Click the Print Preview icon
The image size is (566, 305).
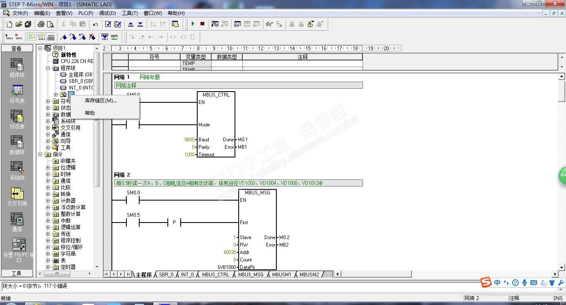51,24
